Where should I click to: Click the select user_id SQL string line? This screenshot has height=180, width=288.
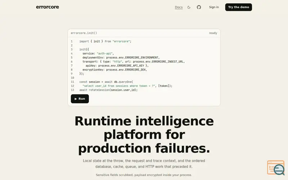pyautogui.click(x=127, y=86)
